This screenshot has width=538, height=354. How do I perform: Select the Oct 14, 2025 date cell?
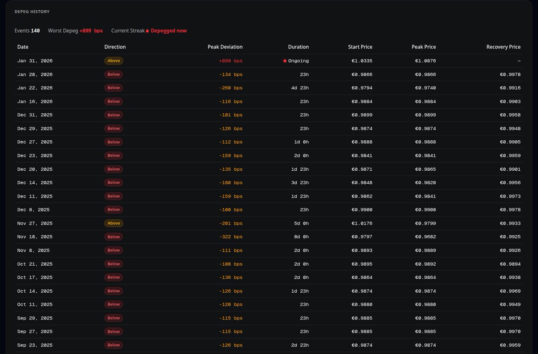(x=35, y=291)
